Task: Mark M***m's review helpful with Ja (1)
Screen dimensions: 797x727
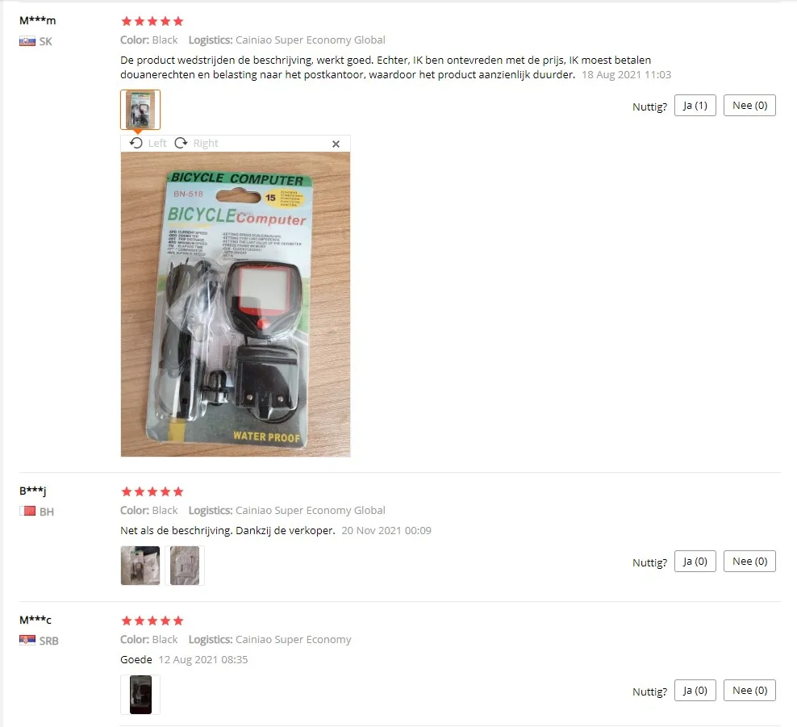Action: pos(695,105)
